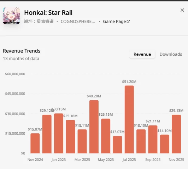Click the Jul 2025 axis label
The image size is (188, 169).
coord(129,160)
